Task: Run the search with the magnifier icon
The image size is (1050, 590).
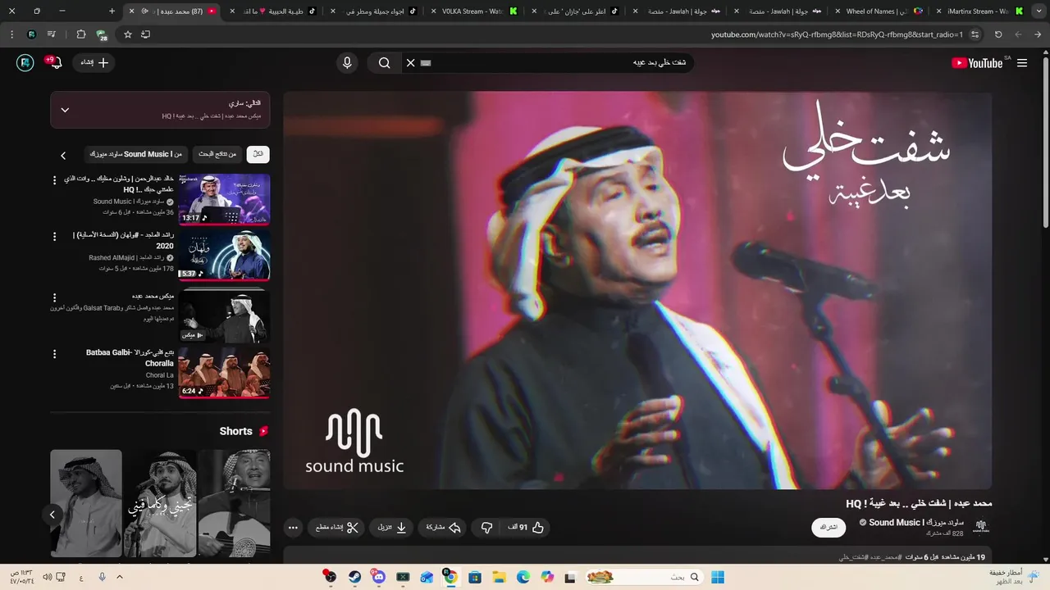Action: click(384, 63)
